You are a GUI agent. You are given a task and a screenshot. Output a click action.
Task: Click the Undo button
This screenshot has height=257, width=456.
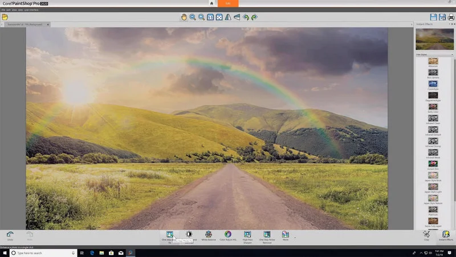[x=10, y=235]
